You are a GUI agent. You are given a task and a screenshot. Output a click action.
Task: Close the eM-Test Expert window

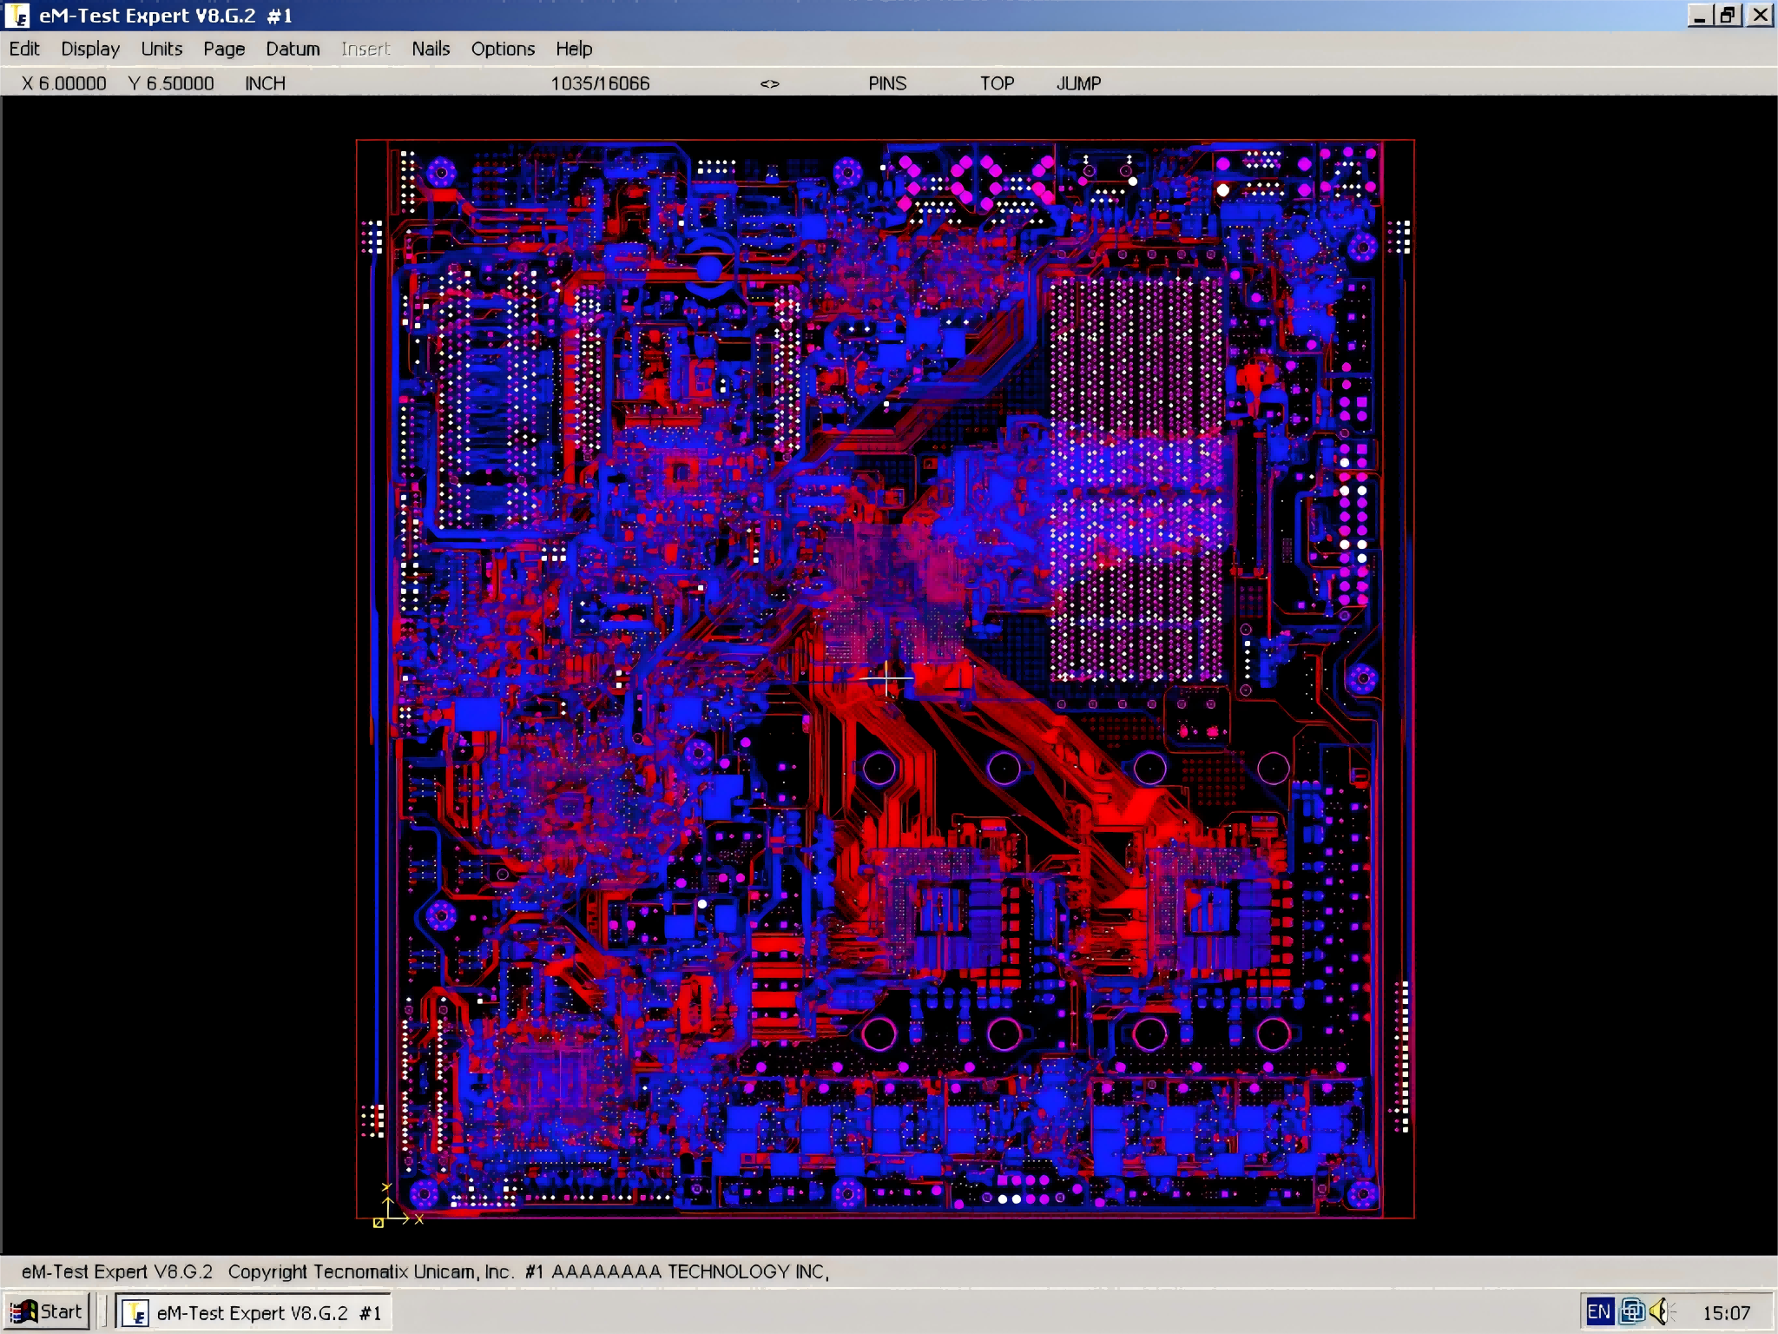click(x=1760, y=16)
